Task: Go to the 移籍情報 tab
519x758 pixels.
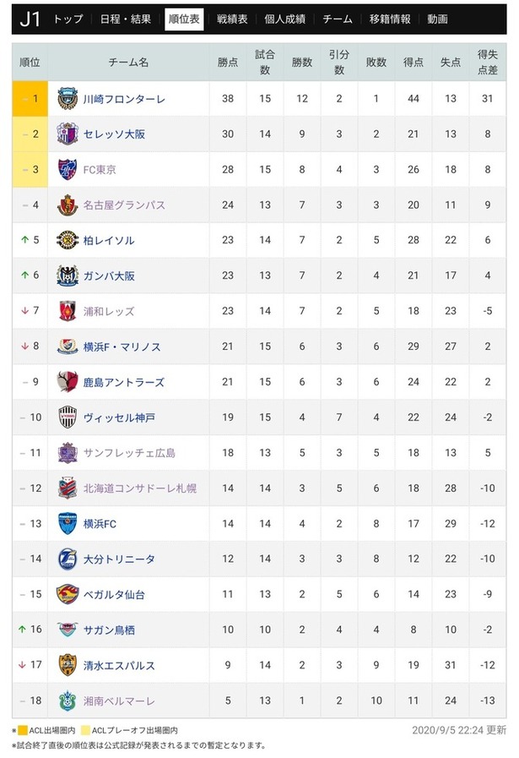Action: coord(390,19)
